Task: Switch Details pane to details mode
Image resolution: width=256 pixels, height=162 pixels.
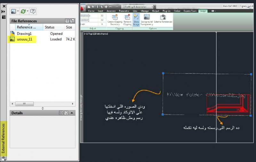Action: click(61, 113)
